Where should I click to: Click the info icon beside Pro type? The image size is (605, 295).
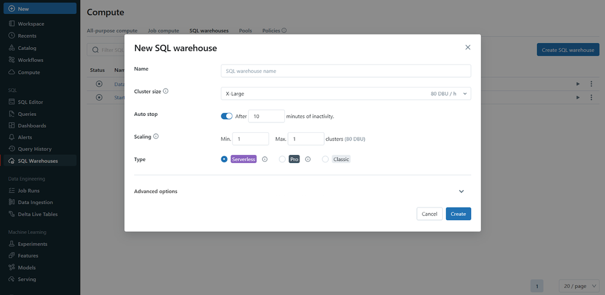click(x=308, y=159)
